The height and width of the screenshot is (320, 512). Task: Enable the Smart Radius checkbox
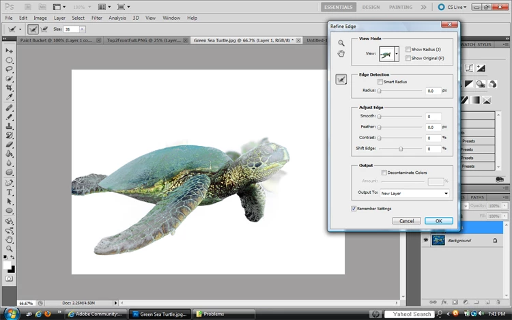380,82
